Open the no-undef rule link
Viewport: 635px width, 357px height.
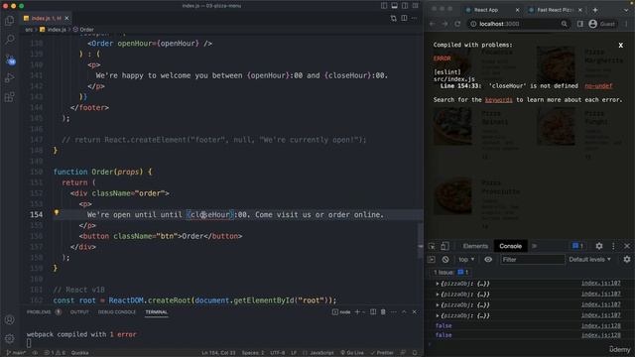click(x=598, y=86)
